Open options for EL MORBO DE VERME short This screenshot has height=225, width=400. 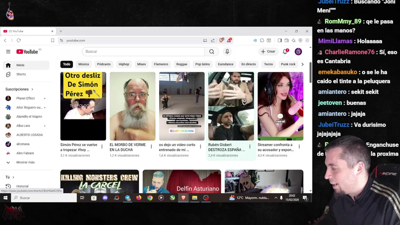pos(151,147)
